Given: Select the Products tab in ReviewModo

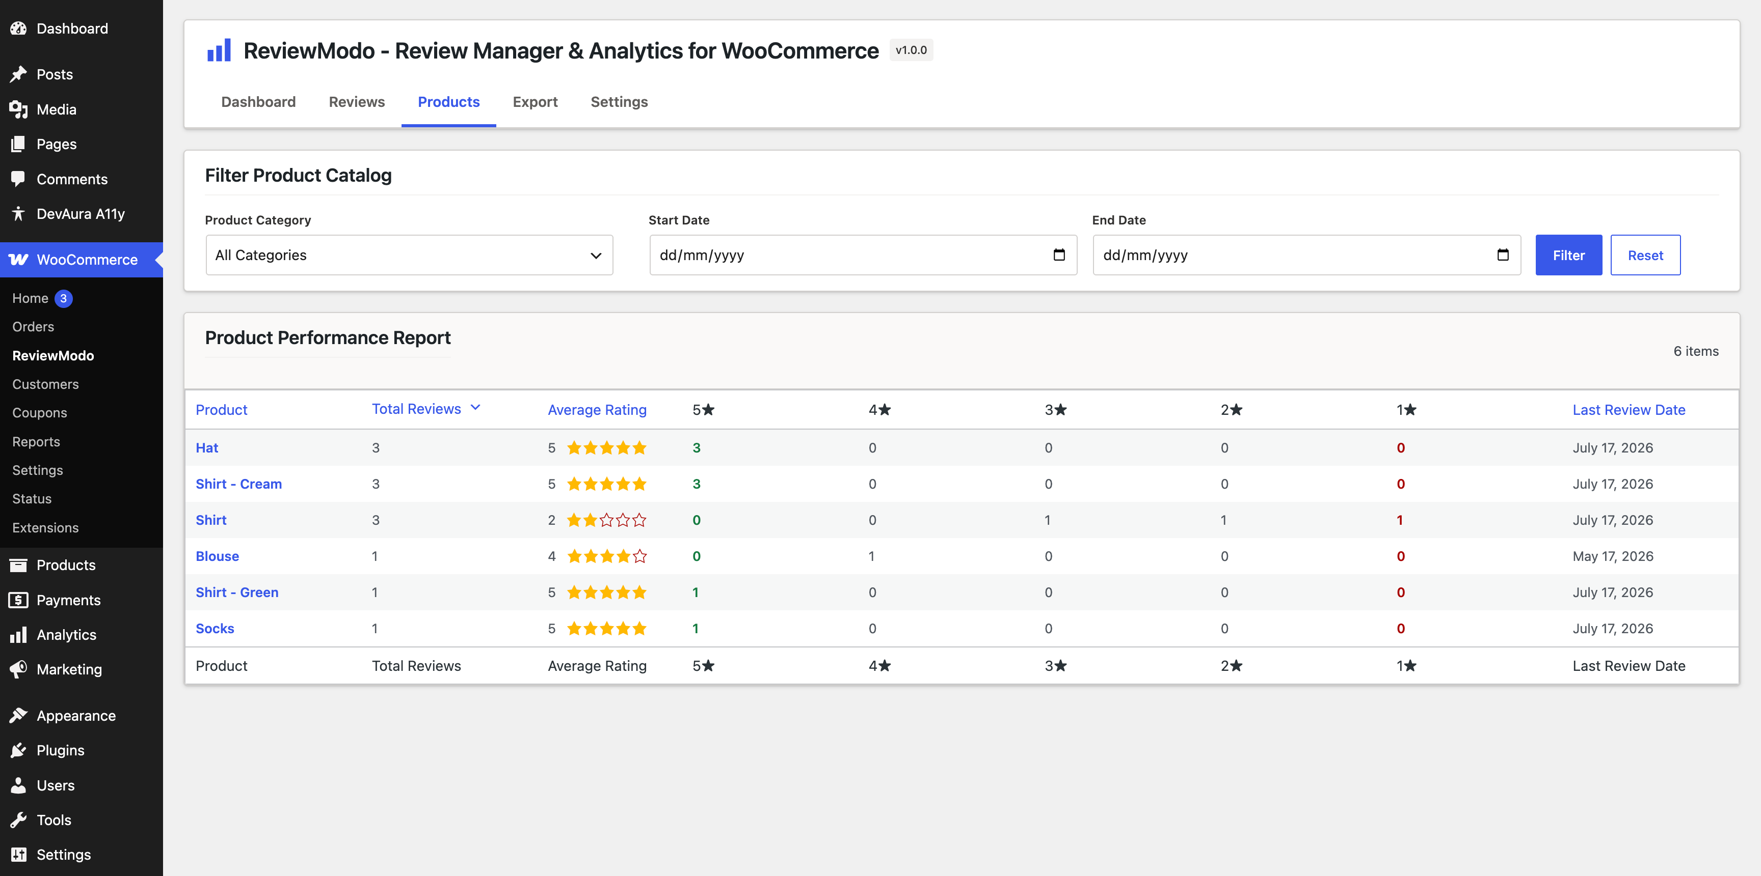Looking at the screenshot, I should tap(448, 102).
